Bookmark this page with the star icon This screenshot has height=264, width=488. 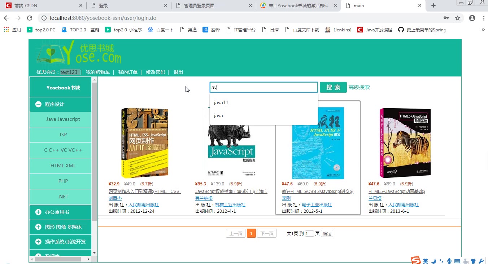pos(458,18)
